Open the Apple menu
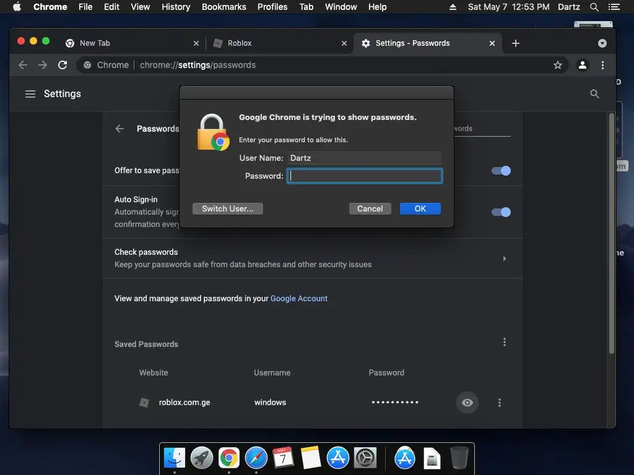634x475 pixels. [17, 7]
